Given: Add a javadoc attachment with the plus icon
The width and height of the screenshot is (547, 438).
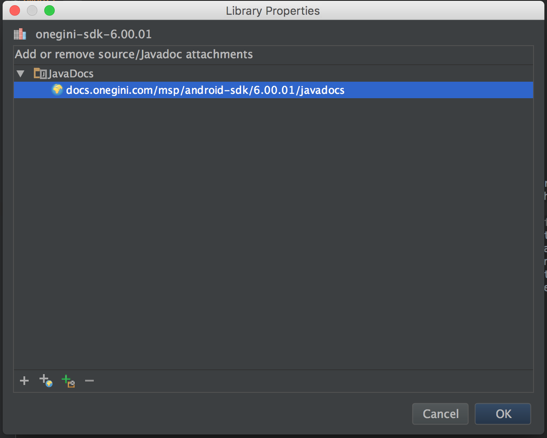Looking at the screenshot, I should click(x=24, y=381).
